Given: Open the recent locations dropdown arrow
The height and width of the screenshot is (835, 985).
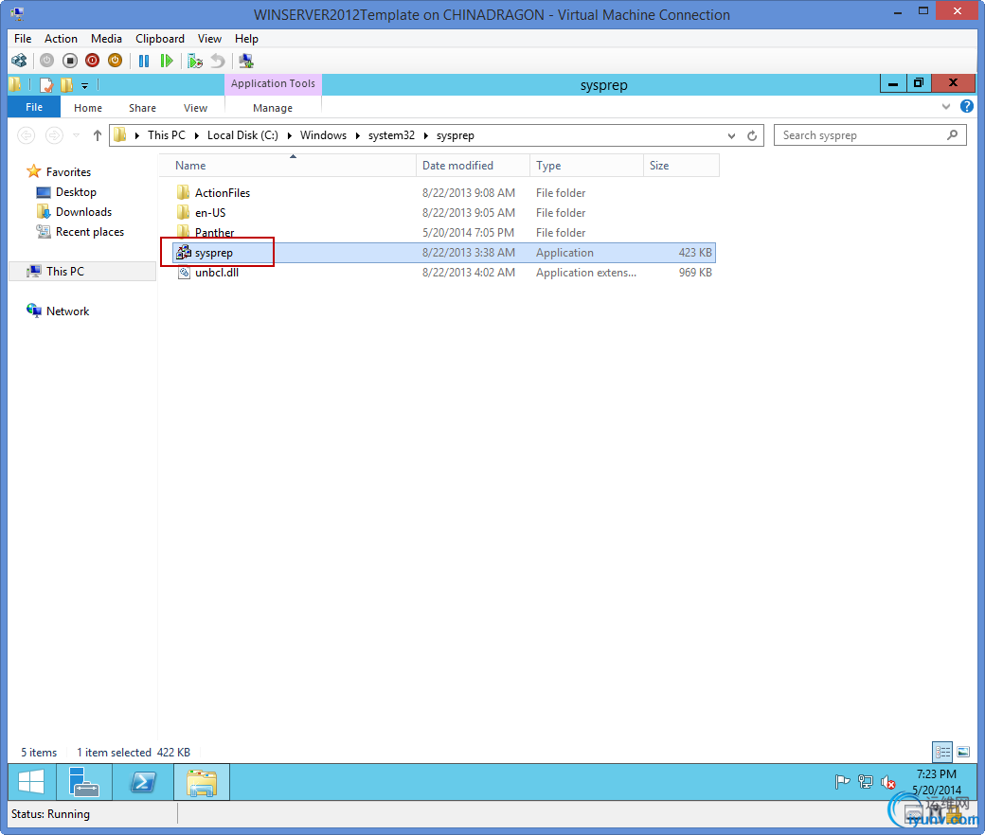Looking at the screenshot, I should pos(76,135).
